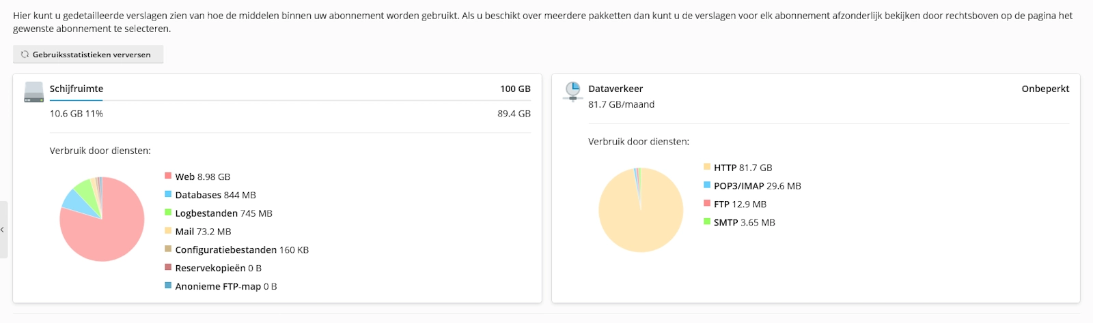Select the Schijfruimte heading
1093x323 pixels.
coord(77,89)
